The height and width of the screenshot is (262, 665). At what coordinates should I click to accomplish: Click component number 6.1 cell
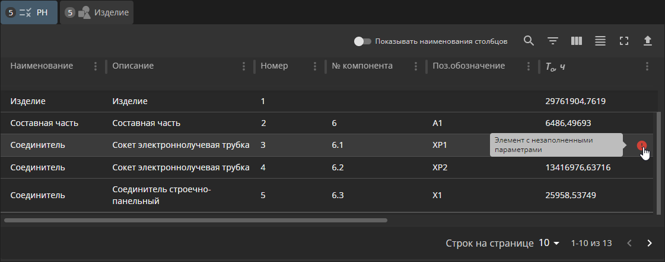[337, 145]
